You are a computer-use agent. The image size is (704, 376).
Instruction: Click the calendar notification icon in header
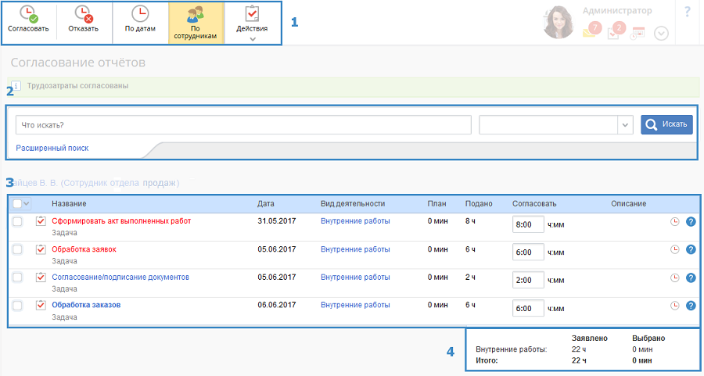pyautogui.click(x=638, y=33)
